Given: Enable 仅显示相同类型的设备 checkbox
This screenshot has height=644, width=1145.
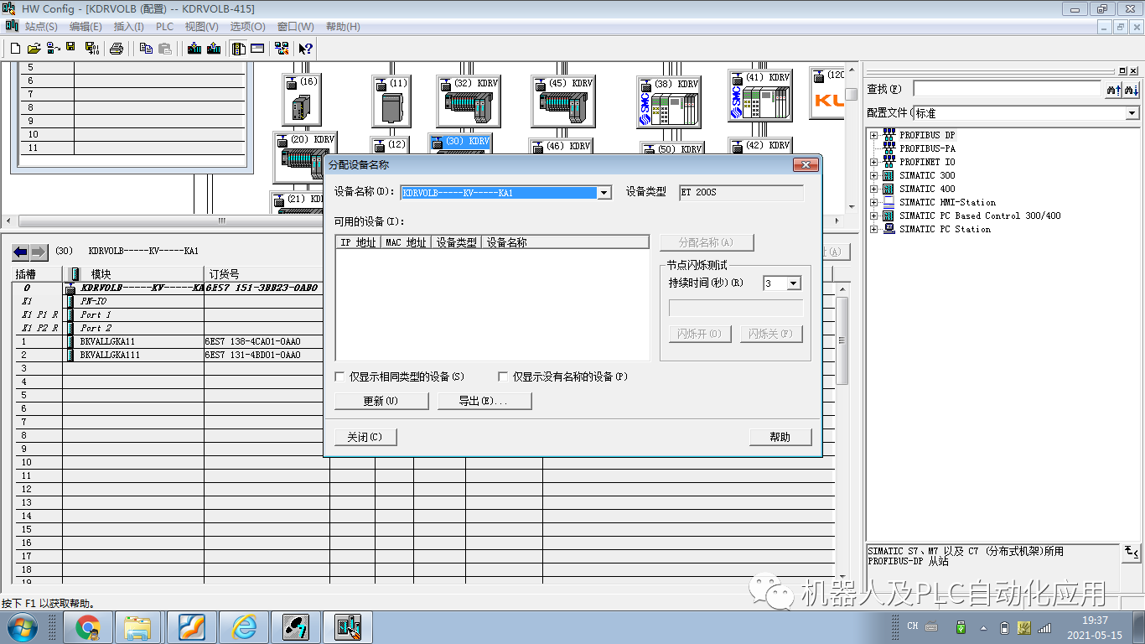Looking at the screenshot, I should point(340,377).
